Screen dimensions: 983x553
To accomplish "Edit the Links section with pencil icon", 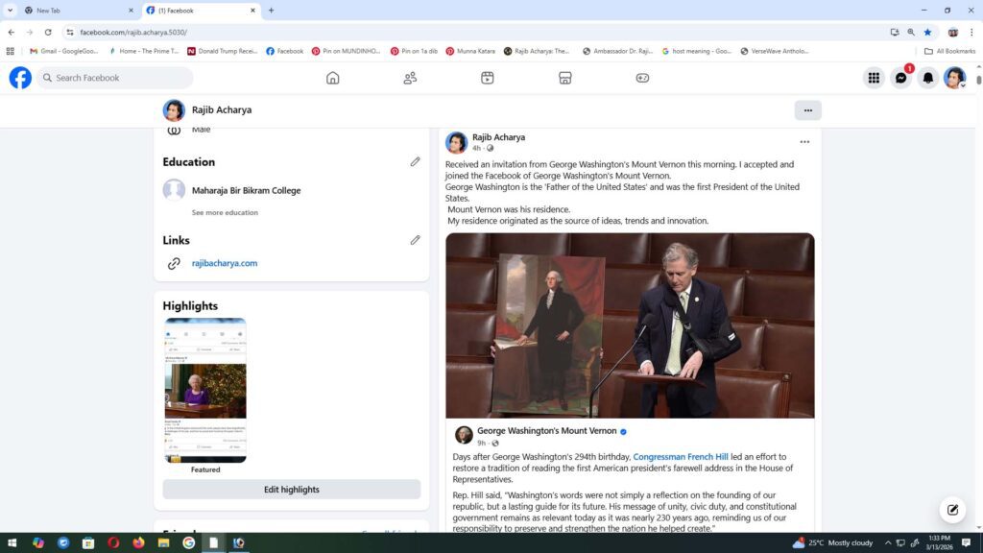I will [x=415, y=240].
